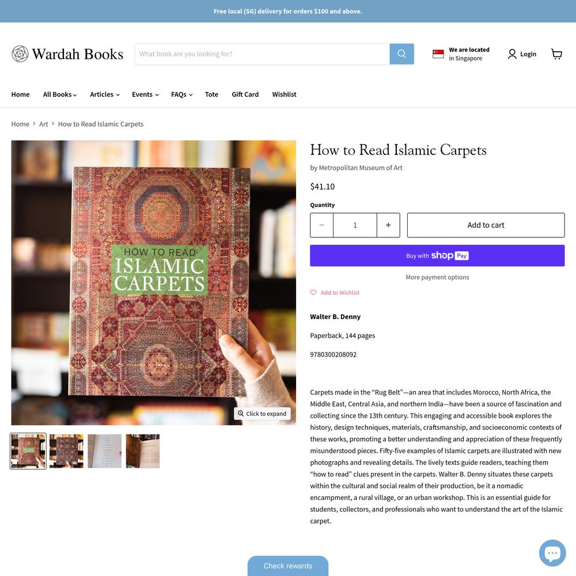The height and width of the screenshot is (576, 576).
Task: Click the book search input field
Action: click(x=262, y=54)
